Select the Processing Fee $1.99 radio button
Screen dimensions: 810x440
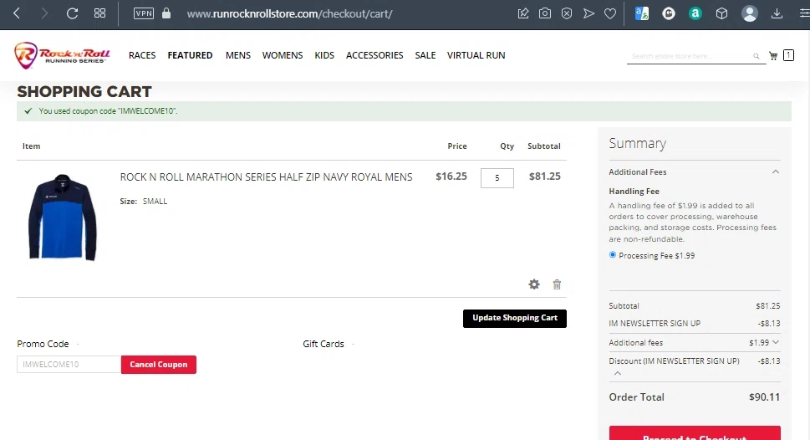tap(613, 255)
